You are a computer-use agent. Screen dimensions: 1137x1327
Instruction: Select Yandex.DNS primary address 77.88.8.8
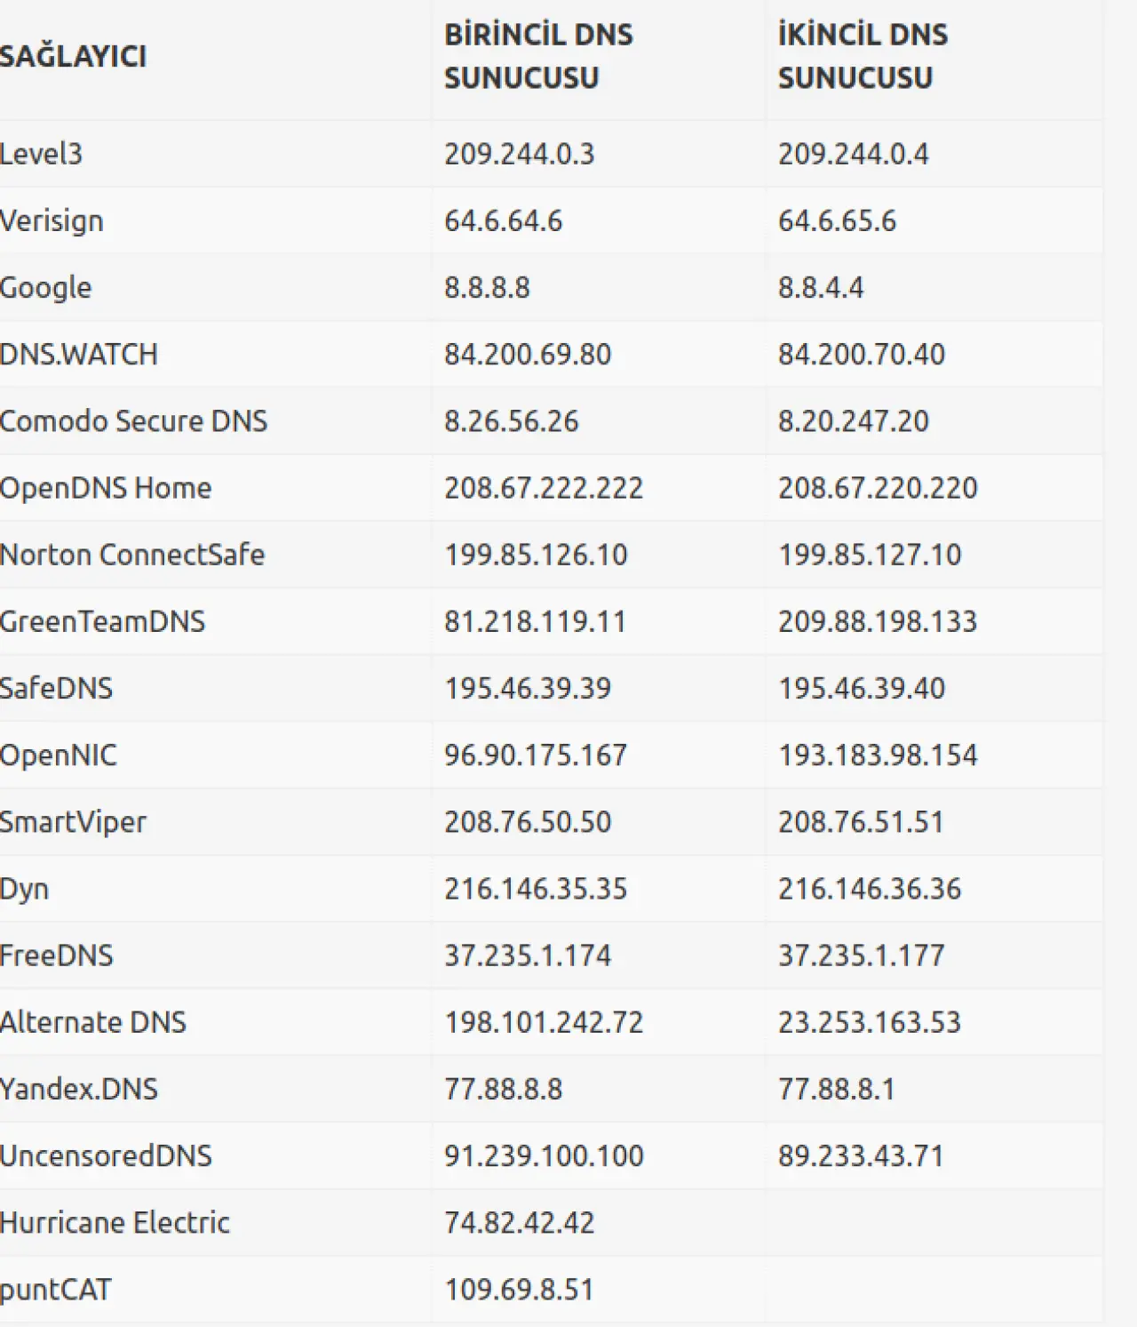click(503, 1089)
